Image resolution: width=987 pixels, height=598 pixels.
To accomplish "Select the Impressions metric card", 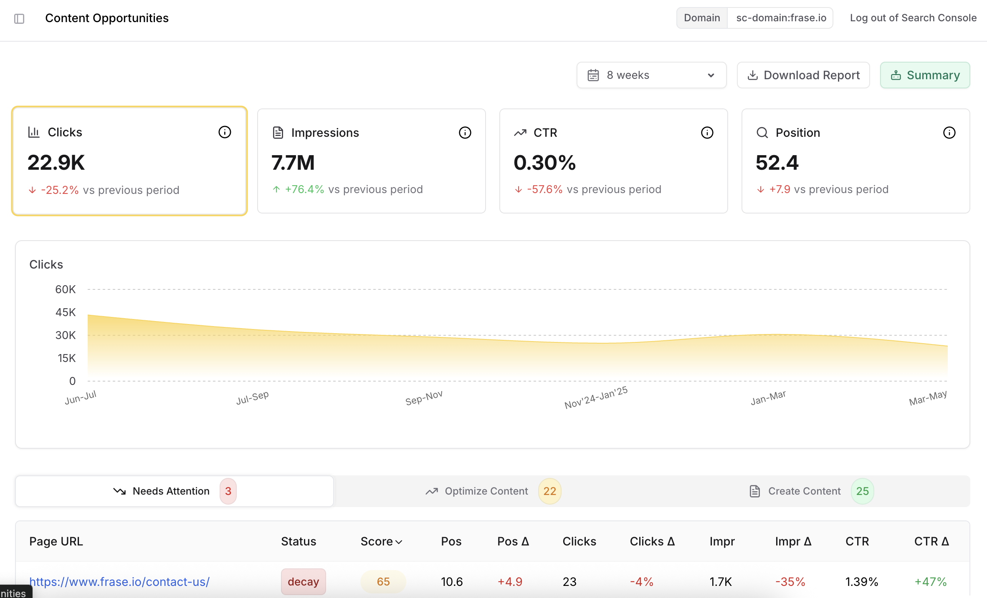I will coord(371,161).
